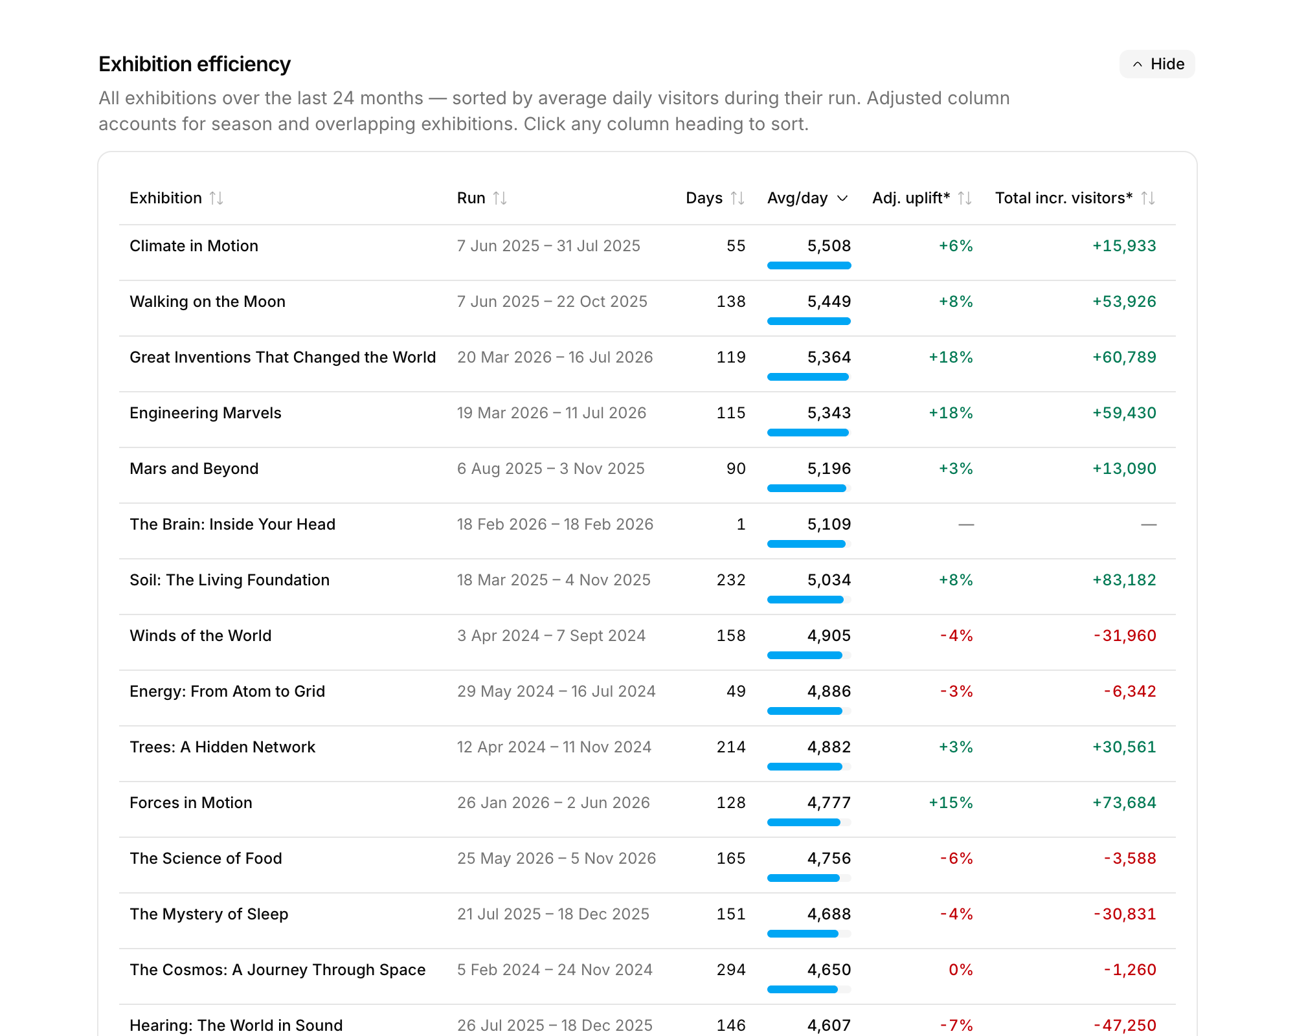Click the sort arrows beside Exhibition header
Image resolution: width=1295 pixels, height=1036 pixels.
point(216,198)
